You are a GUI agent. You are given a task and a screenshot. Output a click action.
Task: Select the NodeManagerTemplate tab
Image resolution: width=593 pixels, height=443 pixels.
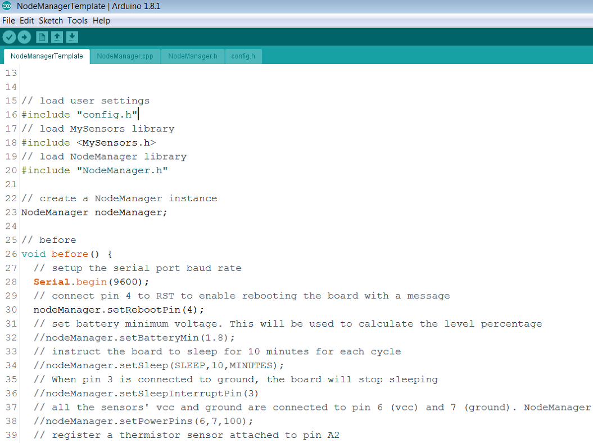coord(46,56)
